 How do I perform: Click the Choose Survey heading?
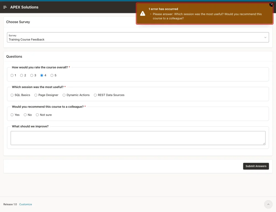click(18, 22)
